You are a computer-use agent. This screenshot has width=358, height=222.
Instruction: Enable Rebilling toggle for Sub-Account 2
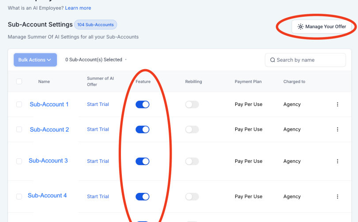[x=192, y=129]
